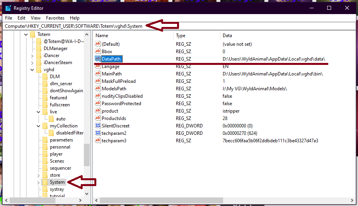
Task: Collapse the Totem tree node
Action: coord(26,34)
